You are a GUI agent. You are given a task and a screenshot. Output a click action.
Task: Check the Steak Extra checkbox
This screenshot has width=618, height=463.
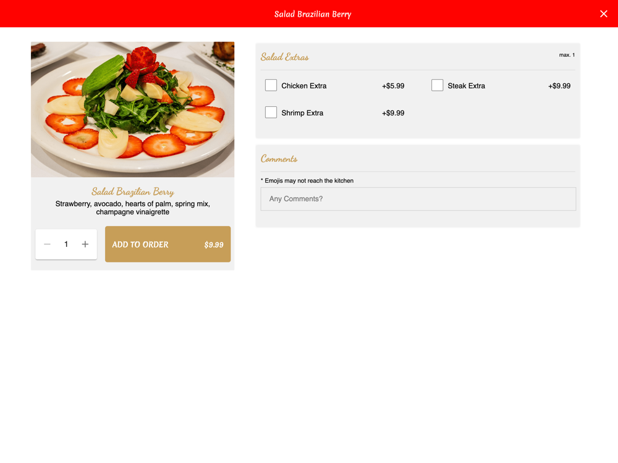437,85
